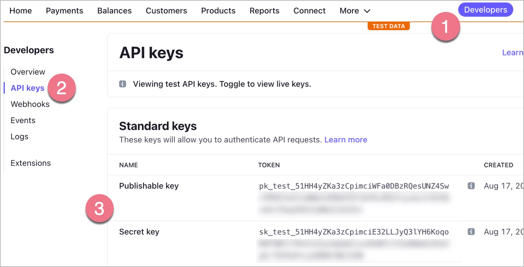Click info icon in test keys notice
The width and height of the screenshot is (524, 267).
point(122,84)
